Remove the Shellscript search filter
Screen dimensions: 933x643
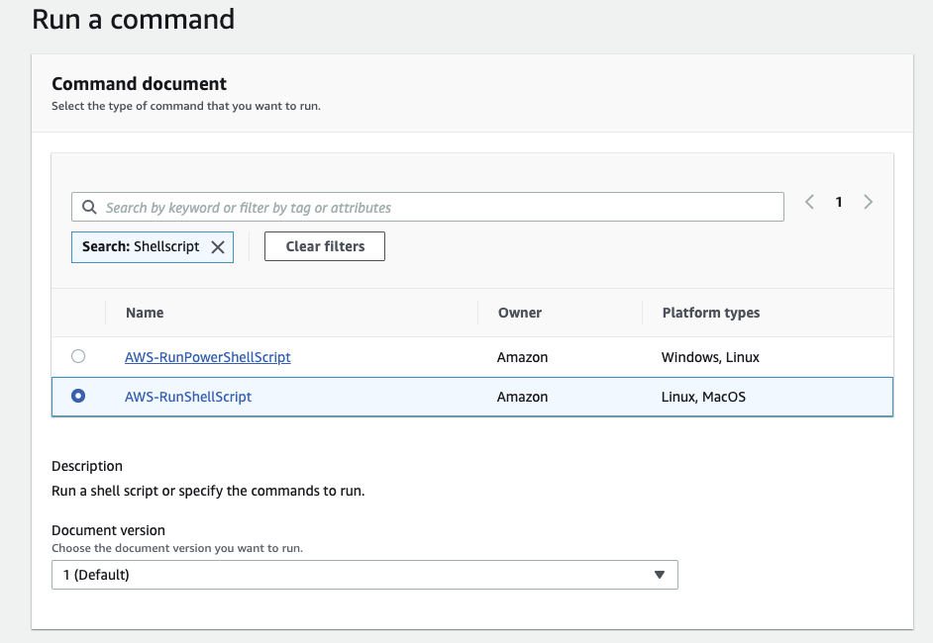(218, 247)
